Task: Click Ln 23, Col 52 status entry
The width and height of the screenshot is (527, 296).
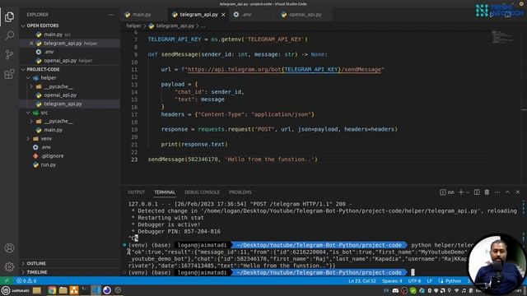Action: (x=362, y=281)
